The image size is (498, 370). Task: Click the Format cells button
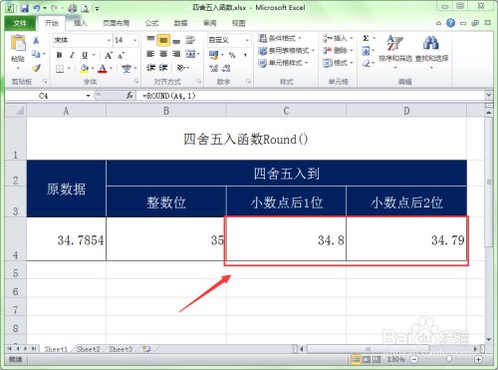click(338, 63)
